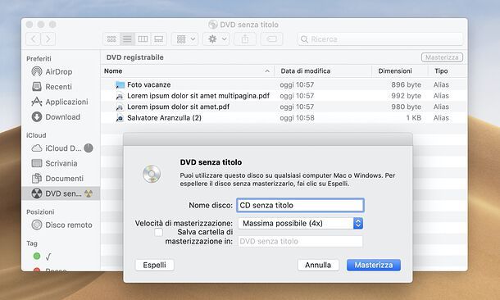This screenshot has width=500, height=300.
Task: Click the disc icon in the burn dialog
Action: click(152, 174)
